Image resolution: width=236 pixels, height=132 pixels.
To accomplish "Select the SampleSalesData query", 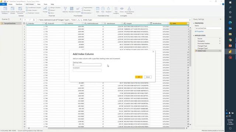I will coord(11,23).
